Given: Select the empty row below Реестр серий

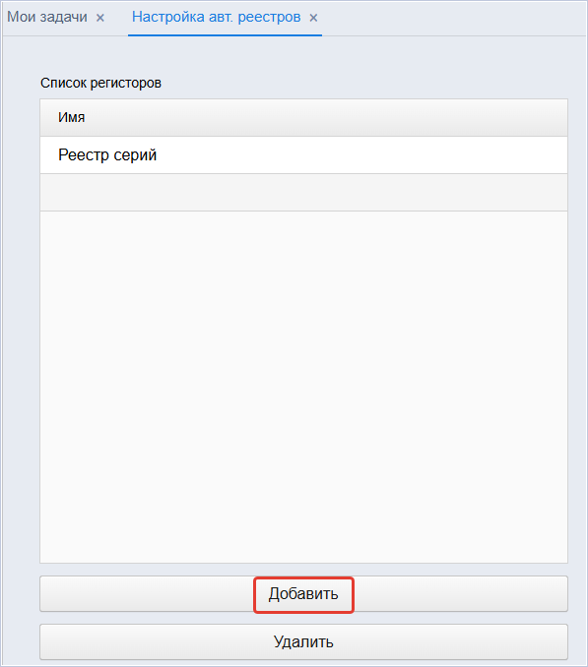Looking at the screenshot, I should 303,192.
